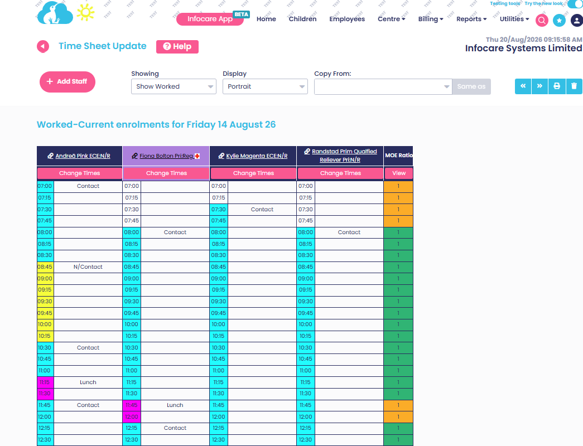This screenshot has height=446, width=583.
Task: Click Andrea Pink's 07:00 Contact cell
Action: [88, 186]
